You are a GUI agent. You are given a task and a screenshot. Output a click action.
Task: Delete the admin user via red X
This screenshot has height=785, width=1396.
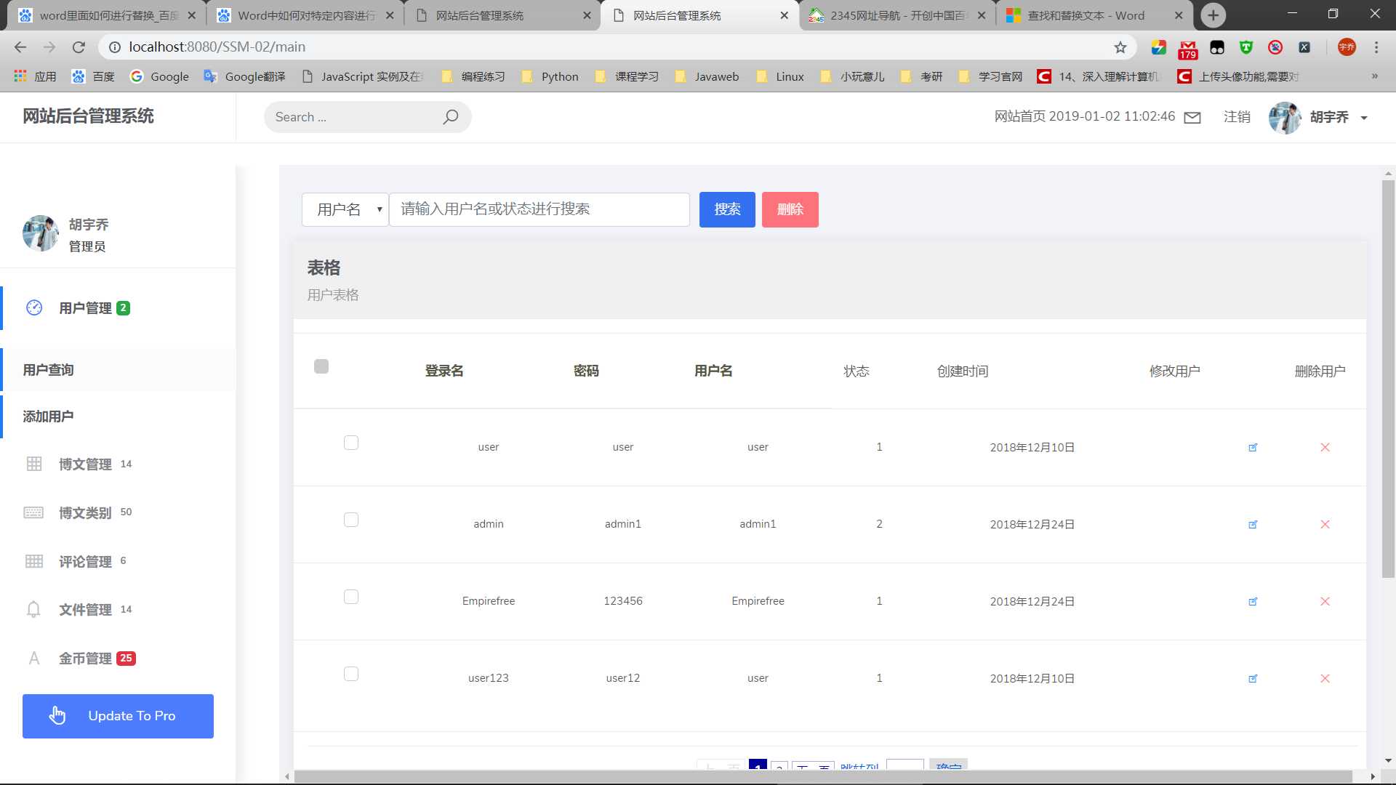(1325, 524)
